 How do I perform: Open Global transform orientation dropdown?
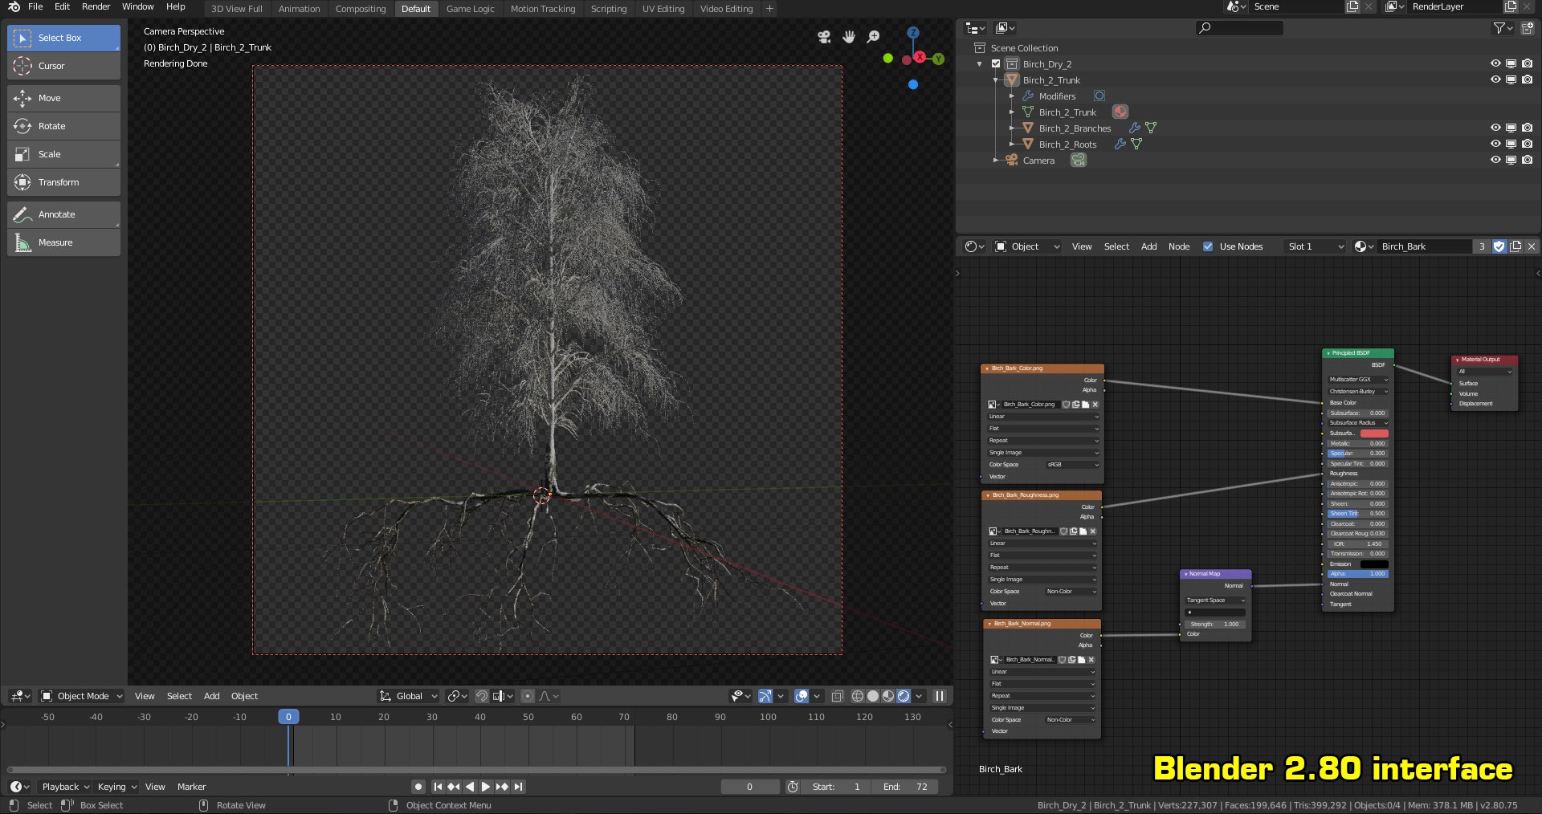[x=409, y=696]
